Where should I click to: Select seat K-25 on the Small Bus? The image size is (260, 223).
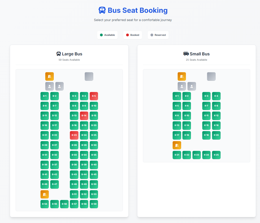click(x=216, y=155)
